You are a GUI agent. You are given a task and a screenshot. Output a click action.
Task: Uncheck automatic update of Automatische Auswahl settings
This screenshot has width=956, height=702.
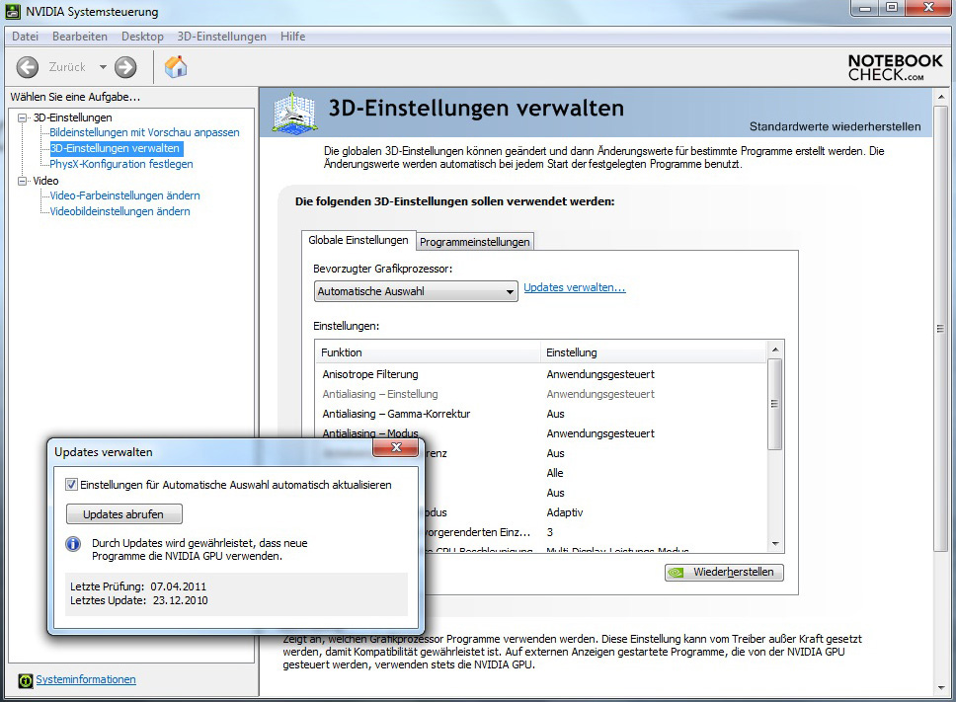[x=71, y=485]
